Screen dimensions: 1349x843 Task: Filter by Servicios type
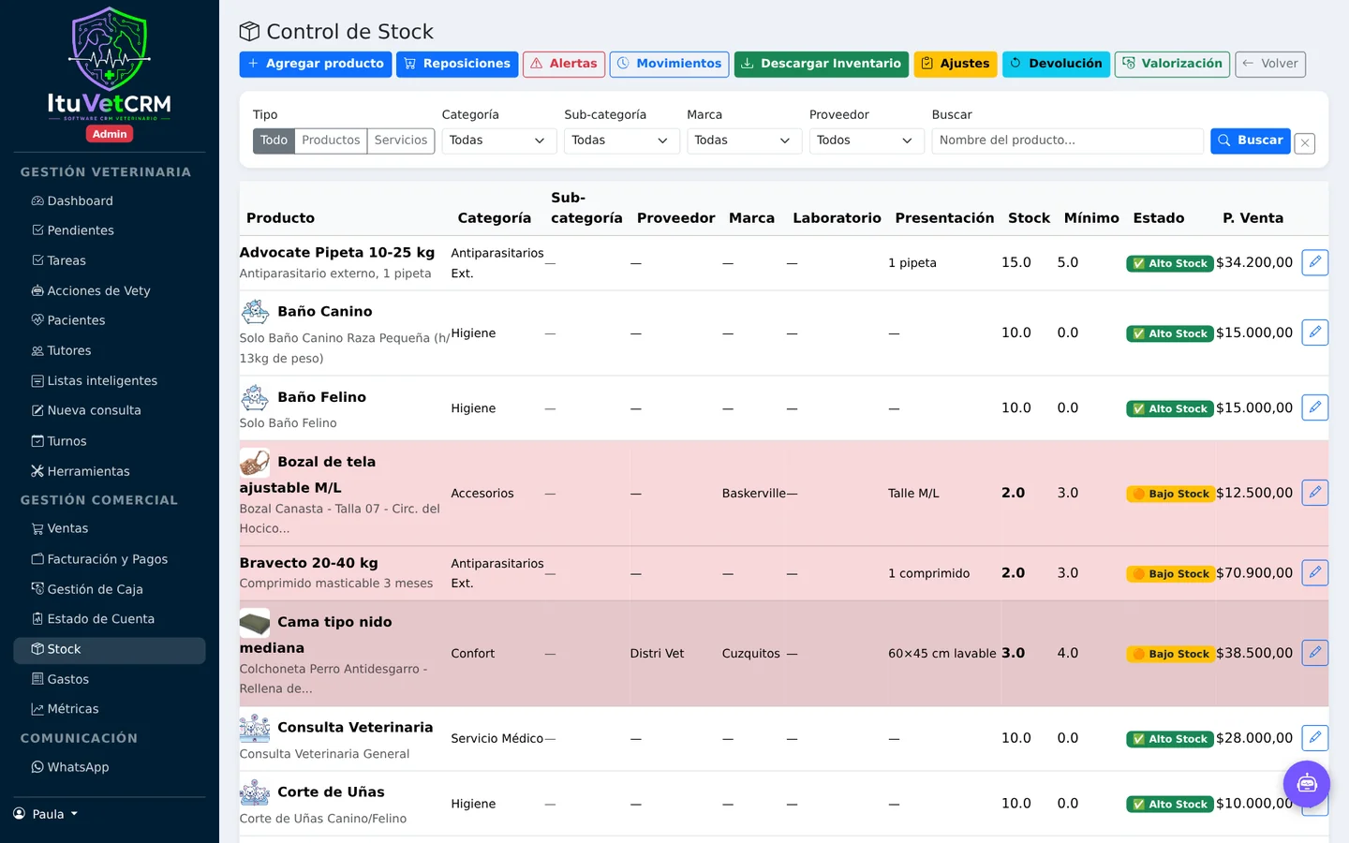[401, 140]
